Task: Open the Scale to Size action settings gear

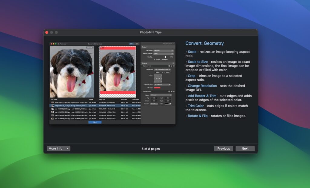Action: pyautogui.click(x=170, y=65)
